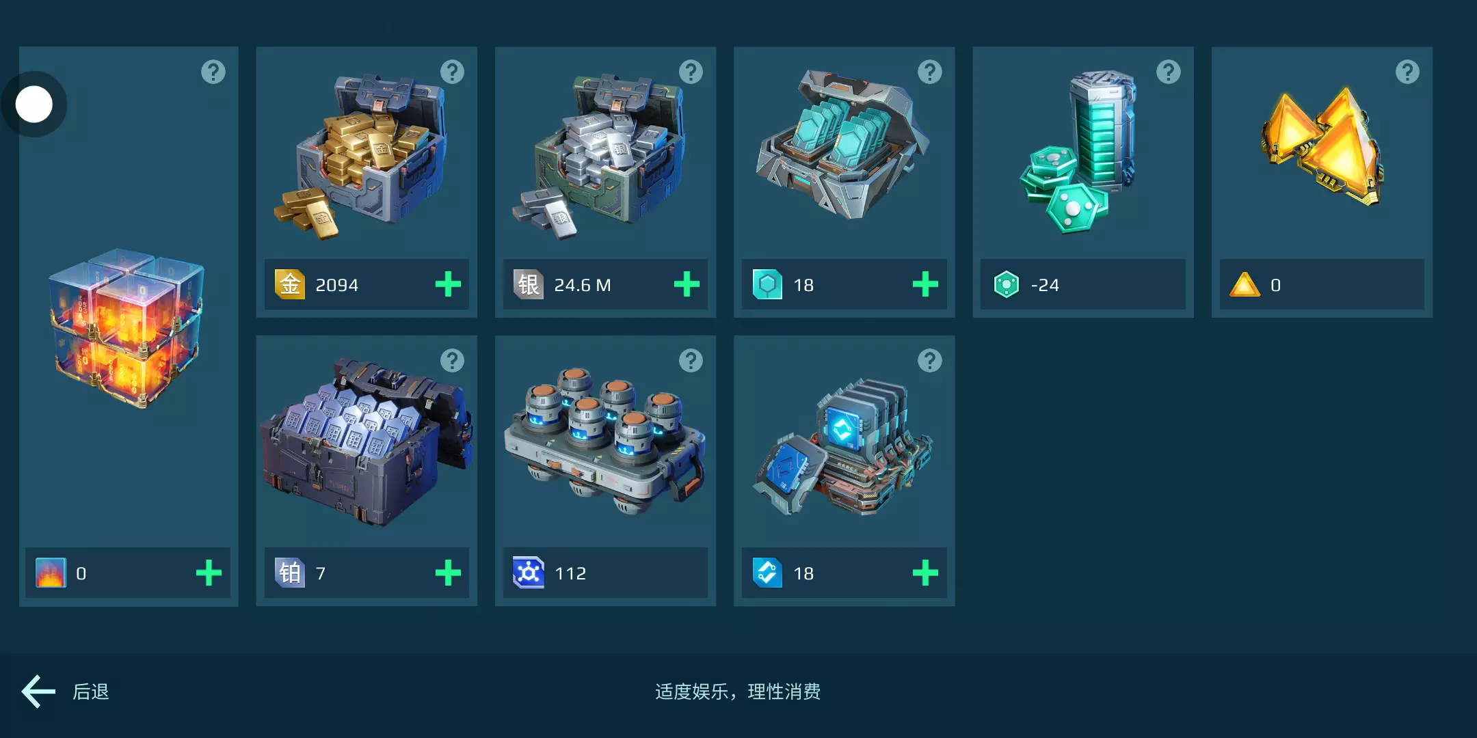Add more gold with the 2094 plus
Viewport: 1477px width, 738px height.
(448, 284)
